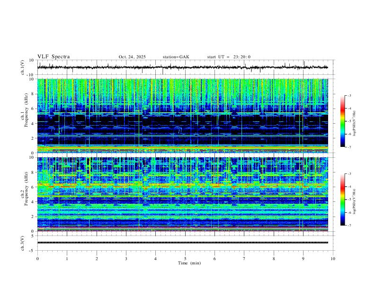Click the "0" tick on the time axis
Viewport: 375px width, 290px height.
coord(37,259)
